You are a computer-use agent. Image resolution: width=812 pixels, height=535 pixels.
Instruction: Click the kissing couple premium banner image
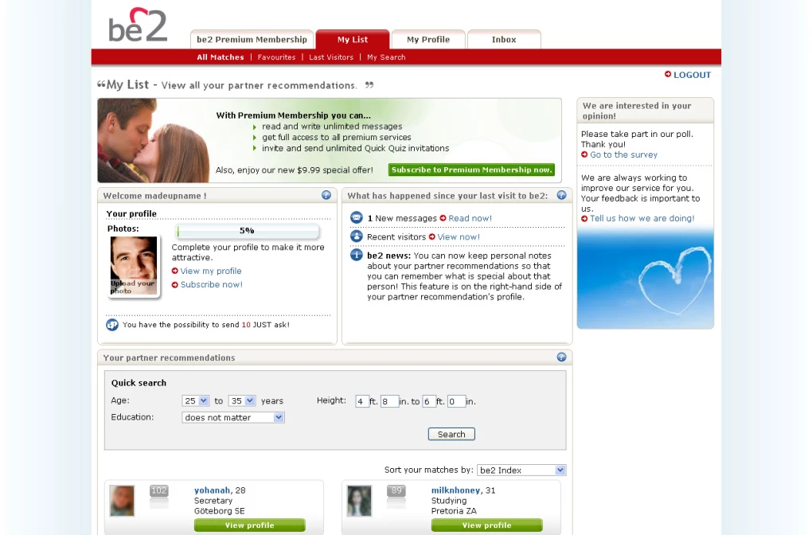[154, 140]
